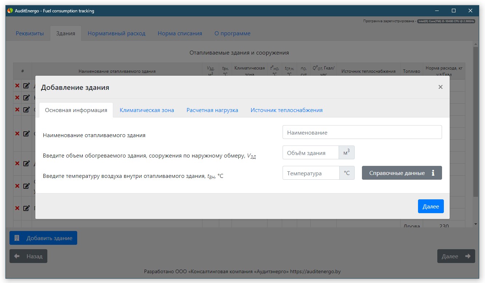Click the Температура input field
The width and height of the screenshot is (485, 283).
[x=311, y=173]
